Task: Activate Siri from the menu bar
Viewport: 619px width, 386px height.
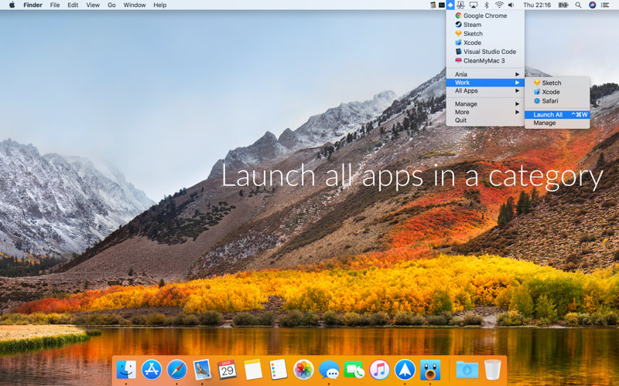Action: (592, 5)
